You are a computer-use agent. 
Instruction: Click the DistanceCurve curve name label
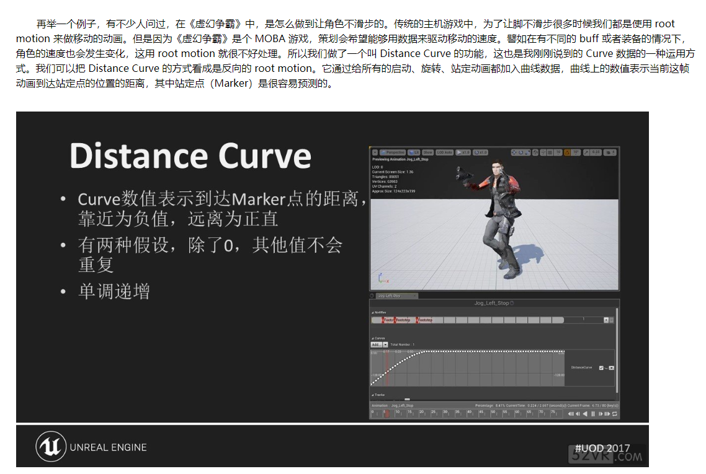tap(582, 367)
